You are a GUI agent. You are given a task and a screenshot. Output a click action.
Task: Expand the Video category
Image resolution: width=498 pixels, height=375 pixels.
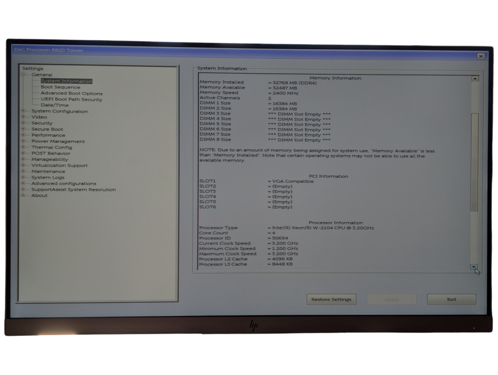coord(23,117)
